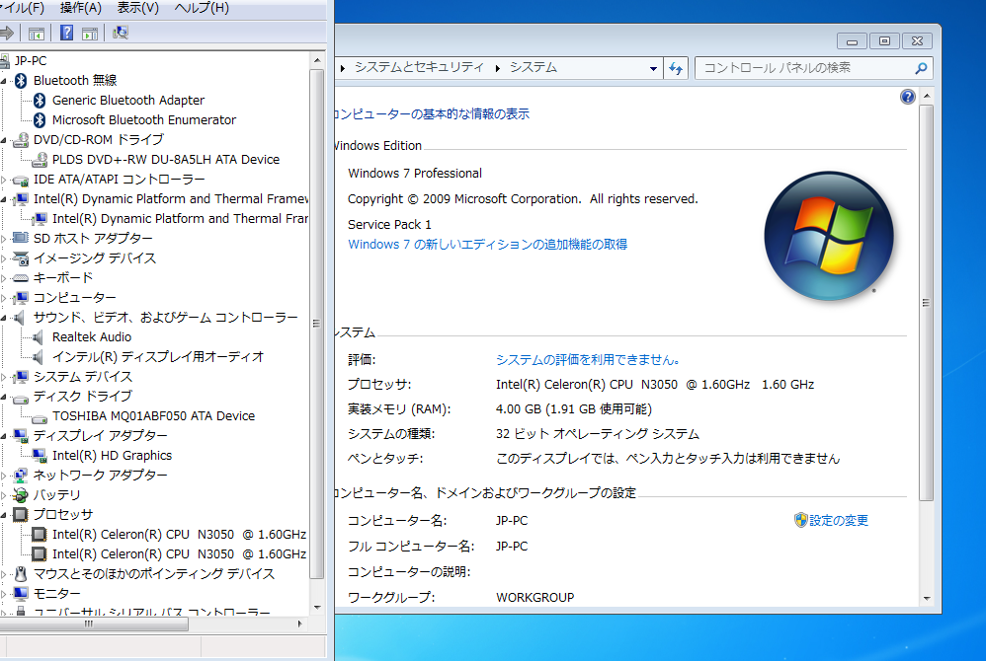Image resolution: width=986 pixels, height=661 pixels.
Task: Select インテル(R) ディスプレイ用オーディオ device
Action: click(158, 356)
